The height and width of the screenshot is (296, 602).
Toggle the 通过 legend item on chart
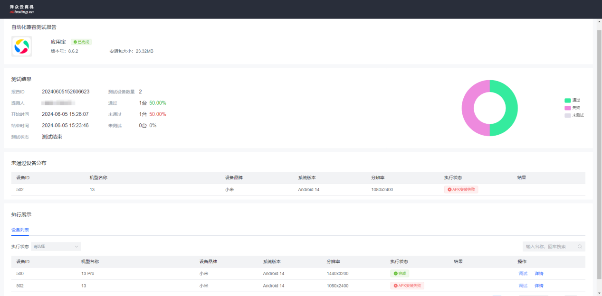573,101
